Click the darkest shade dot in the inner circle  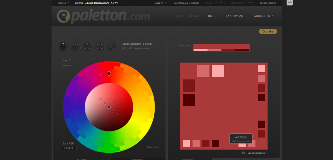click(x=118, y=116)
